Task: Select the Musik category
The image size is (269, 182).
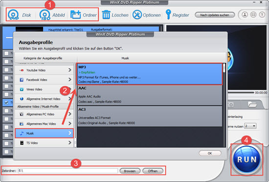Action: pos(44,133)
